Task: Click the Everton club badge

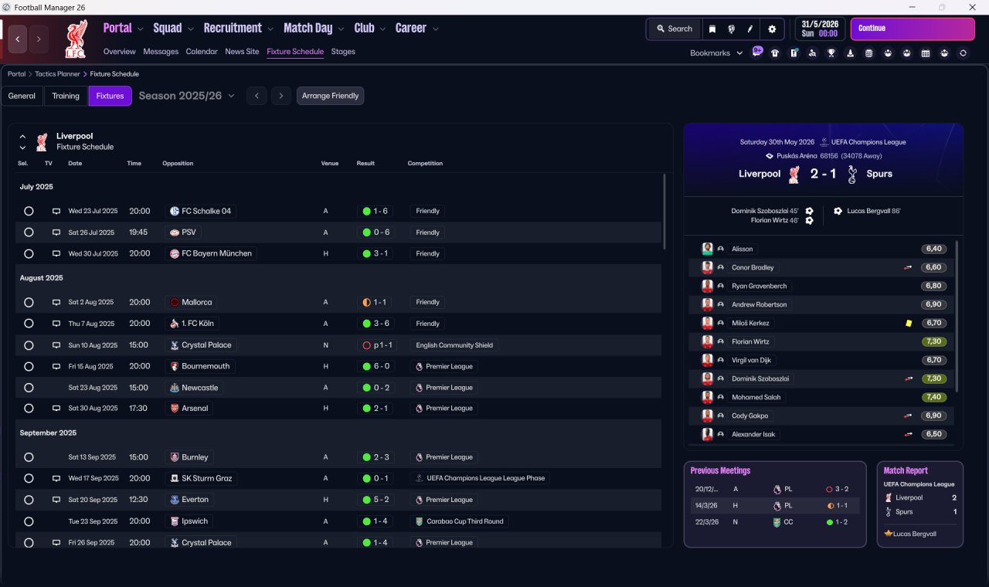Action: (175, 500)
